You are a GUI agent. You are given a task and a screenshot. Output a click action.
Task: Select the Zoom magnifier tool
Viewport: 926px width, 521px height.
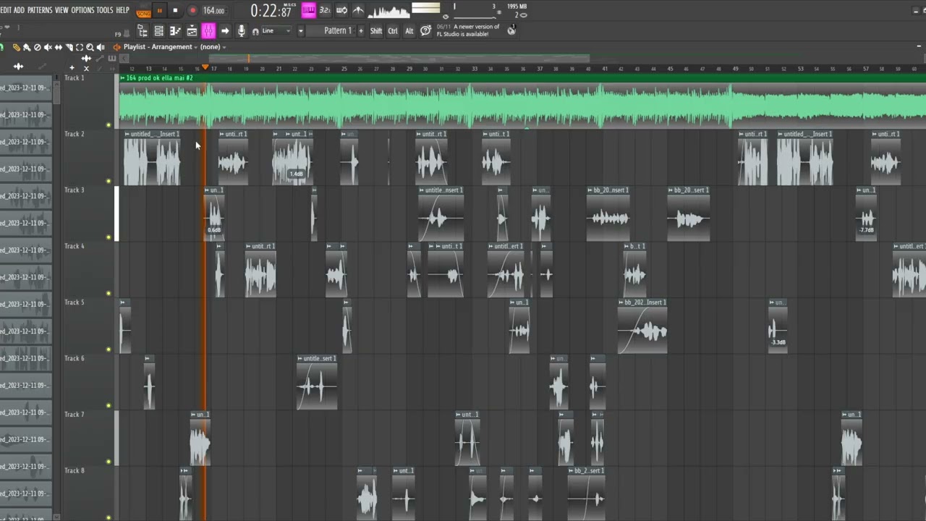click(x=90, y=48)
